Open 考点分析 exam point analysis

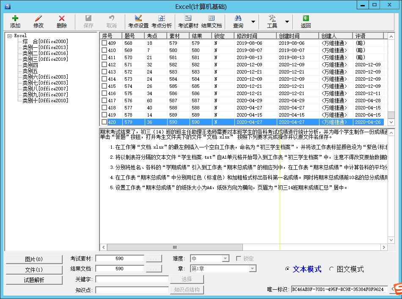[x=162, y=22]
